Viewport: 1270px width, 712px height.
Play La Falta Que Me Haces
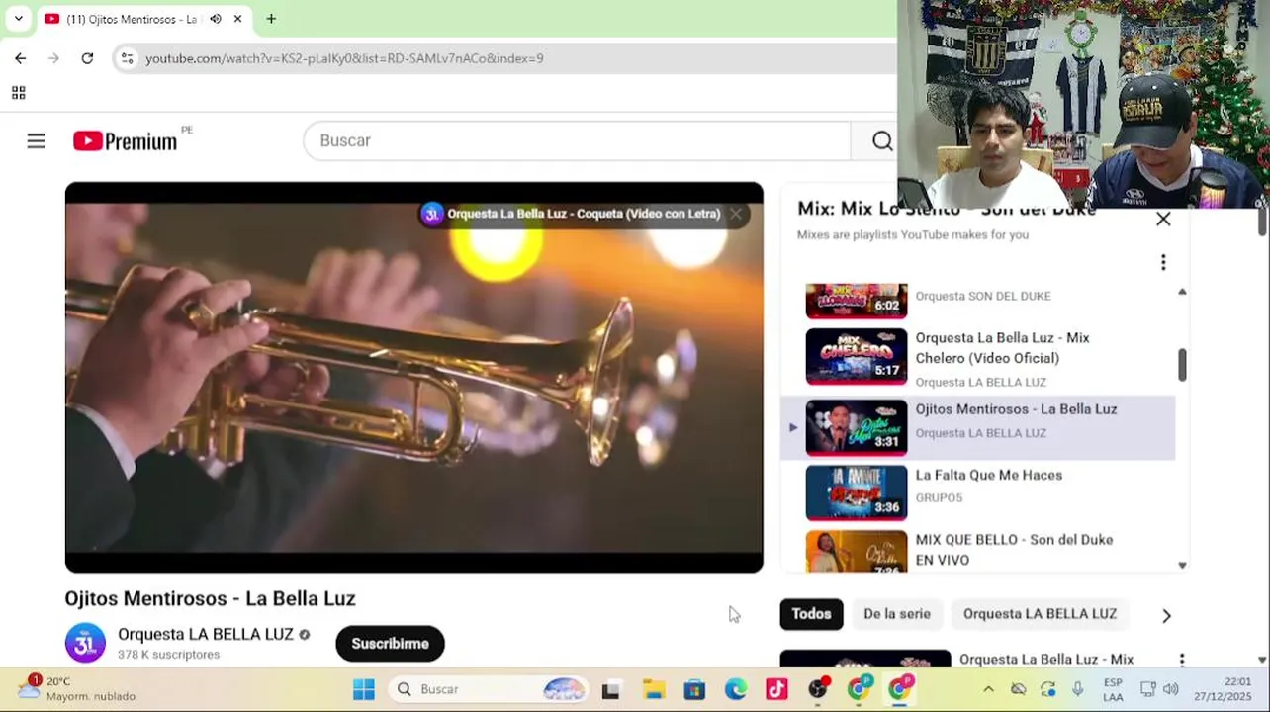[989, 475]
